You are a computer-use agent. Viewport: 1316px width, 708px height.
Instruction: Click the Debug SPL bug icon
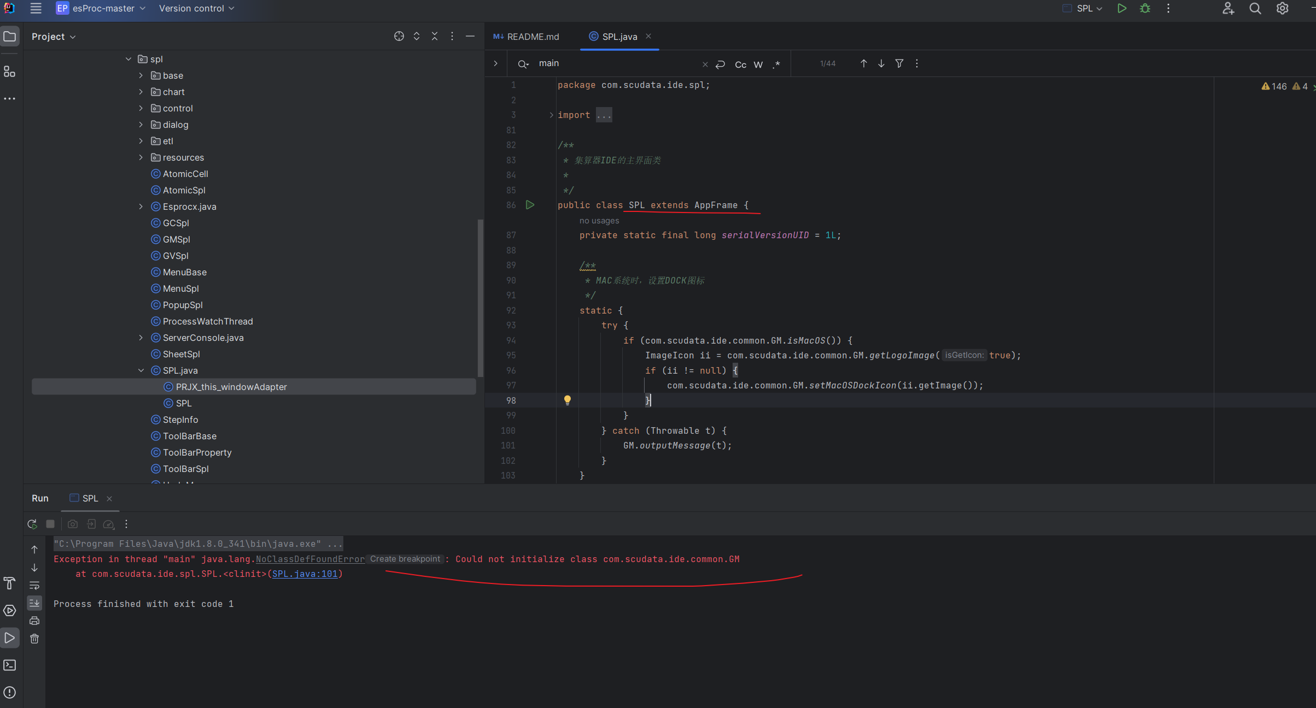tap(1145, 8)
